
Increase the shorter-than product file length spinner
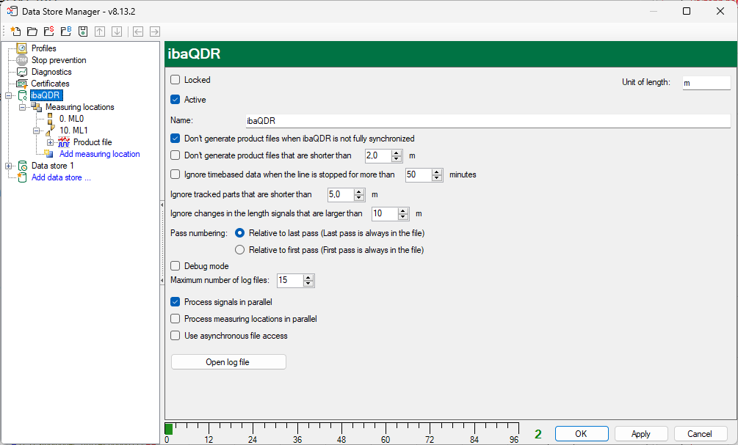(x=397, y=152)
